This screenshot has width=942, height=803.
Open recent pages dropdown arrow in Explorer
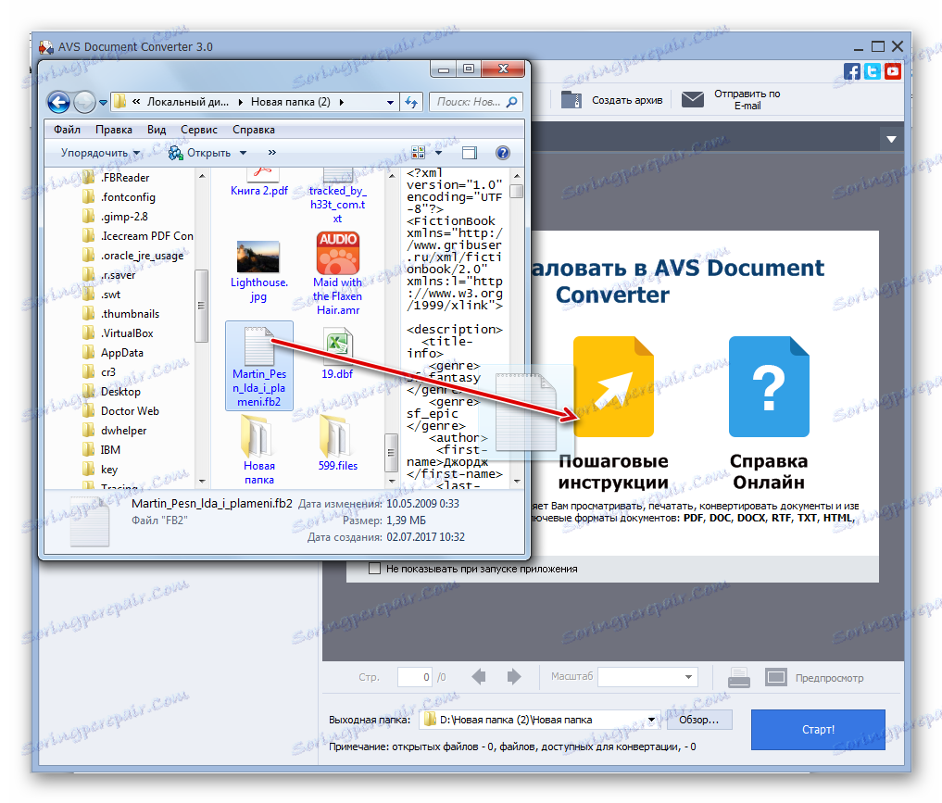(104, 103)
